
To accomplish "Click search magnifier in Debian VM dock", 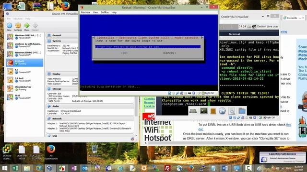I will [x=232, y=111].
